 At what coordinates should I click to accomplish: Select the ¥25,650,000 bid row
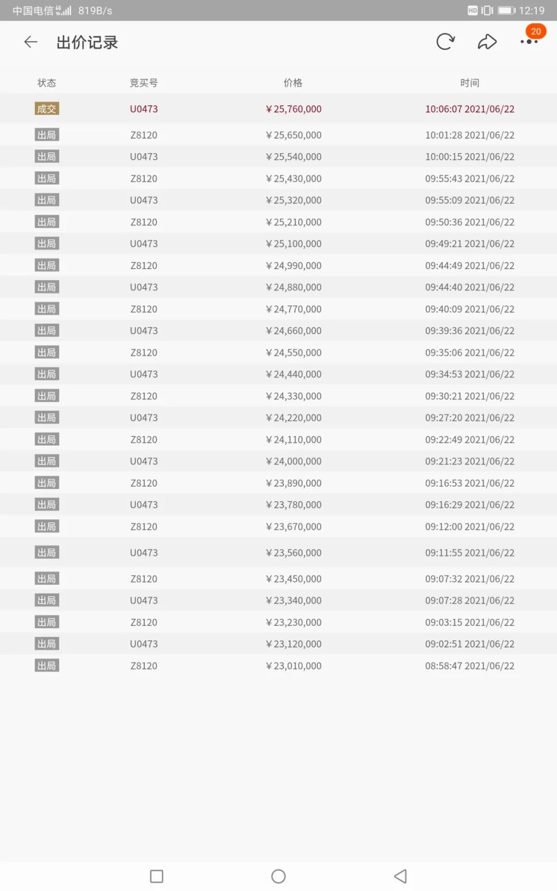[278, 135]
